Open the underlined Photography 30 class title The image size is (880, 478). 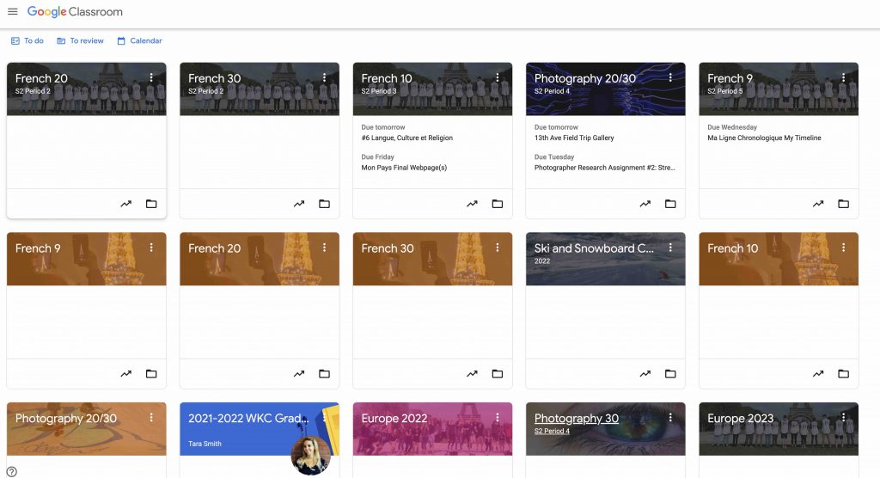click(x=577, y=418)
